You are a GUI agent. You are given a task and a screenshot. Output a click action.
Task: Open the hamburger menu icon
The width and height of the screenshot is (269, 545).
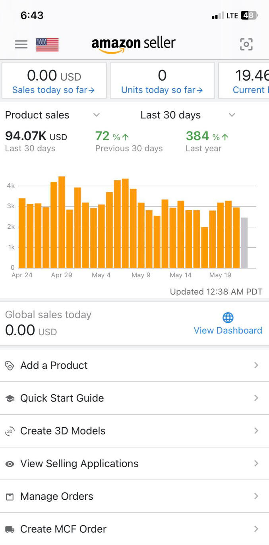pos(21,44)
